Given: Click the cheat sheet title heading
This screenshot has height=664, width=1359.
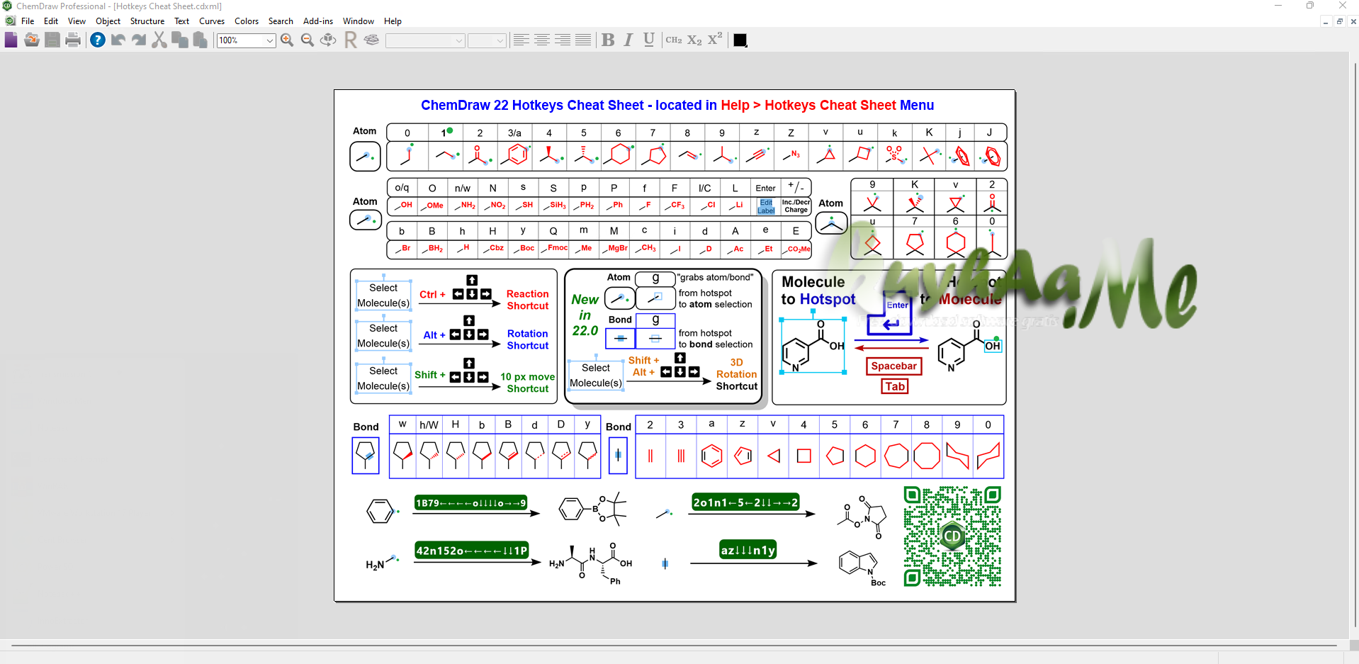Looking at the screenshot, I should 677,106.
